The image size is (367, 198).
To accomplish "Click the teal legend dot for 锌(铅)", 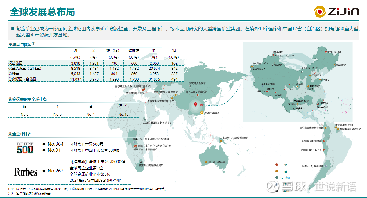I will coord(277,178).
